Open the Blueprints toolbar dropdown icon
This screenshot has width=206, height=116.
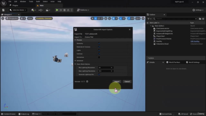(x=41, y=10)
